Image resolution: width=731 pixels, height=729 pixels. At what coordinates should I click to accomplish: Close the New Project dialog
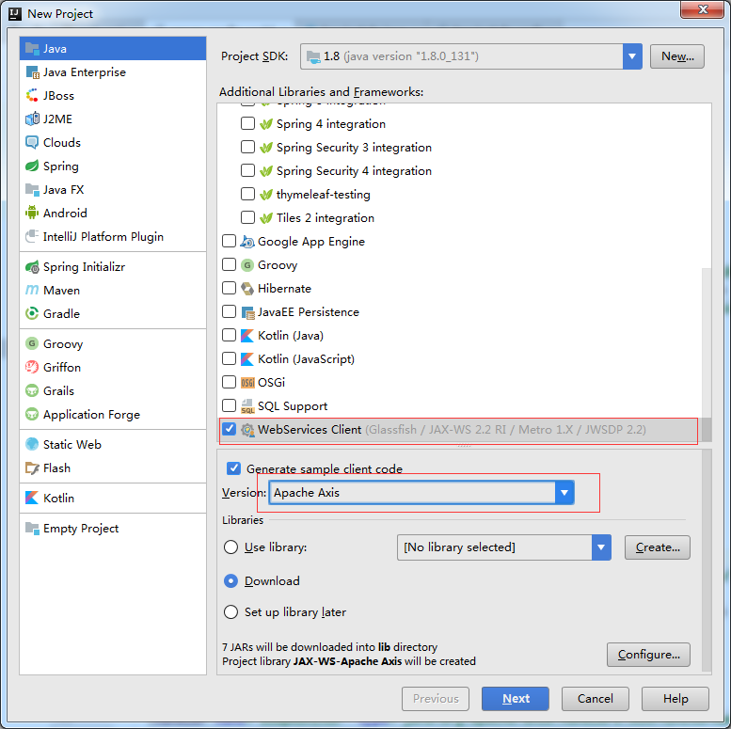pos(703,9)
